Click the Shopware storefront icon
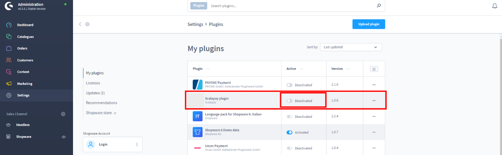Screen dimensions: 502x155 pos(9,137)
